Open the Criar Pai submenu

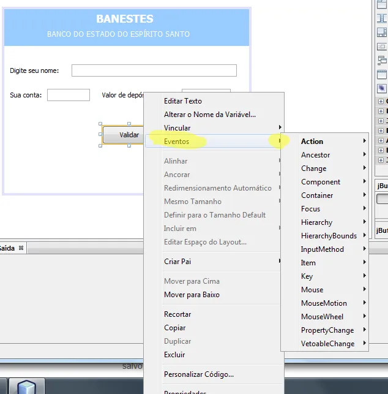point(214,262)
